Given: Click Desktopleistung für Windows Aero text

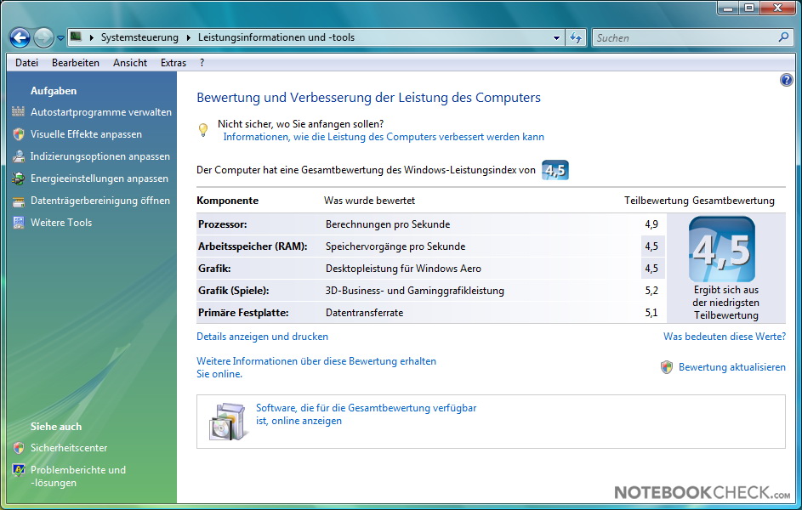Looking at the screenshot, I should (403, 269).
